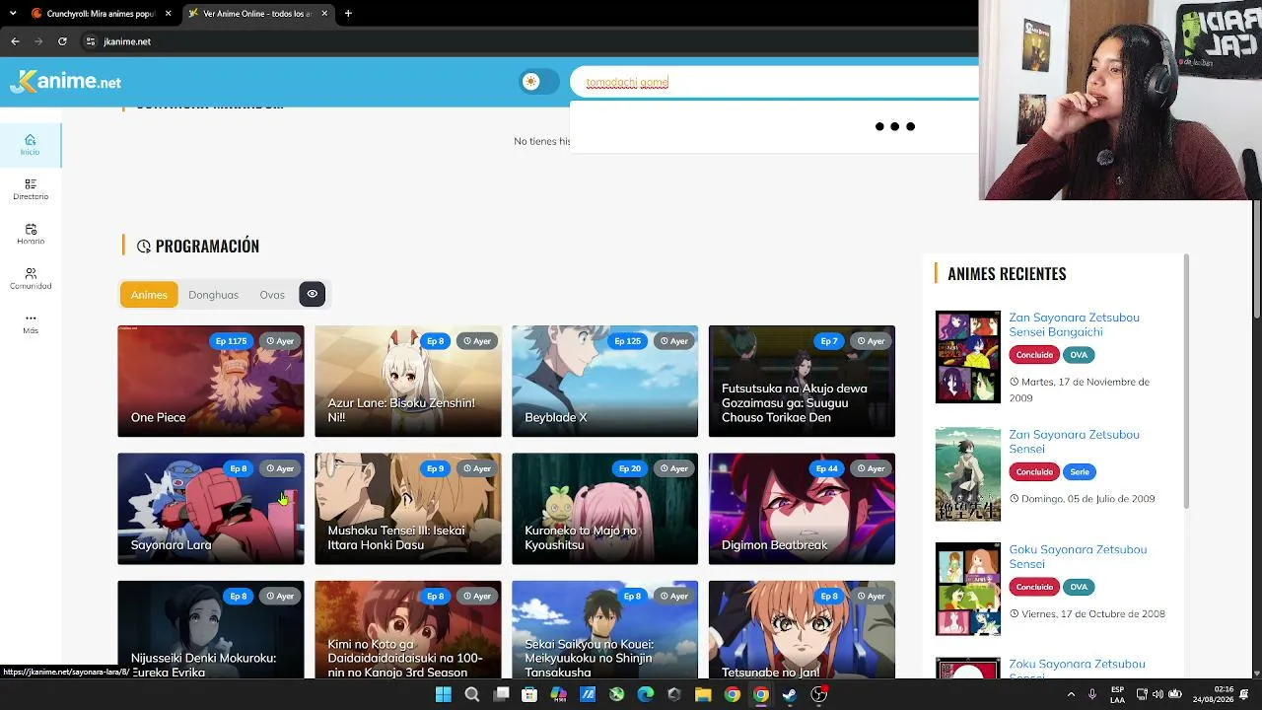Open Mushoku Tensei III episode card
This screenshot has width=1262, height=710.
(x=408, y=509)
